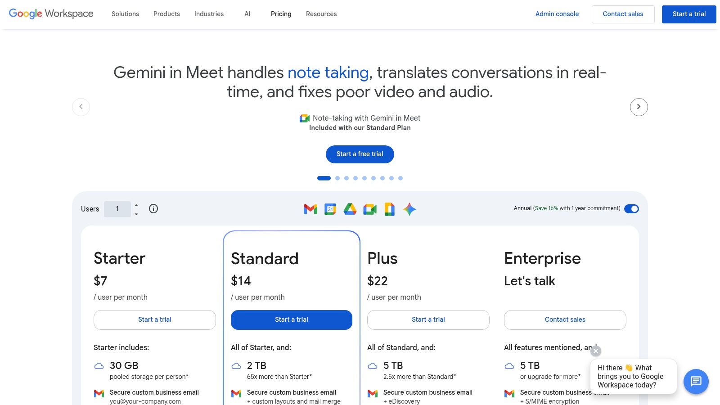Image resolution: width=720 pixels, height=405 pixels.
Task: Go to the Pricing page
Action: pyautogui.click(x=281, y=14)
